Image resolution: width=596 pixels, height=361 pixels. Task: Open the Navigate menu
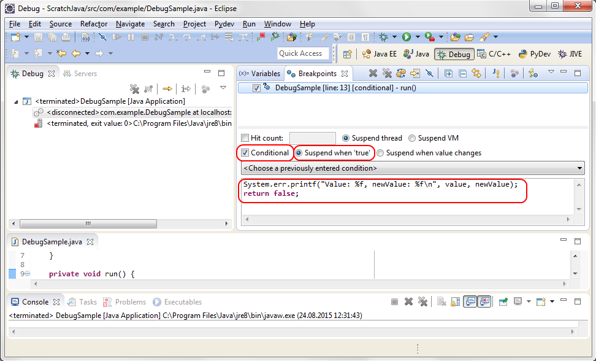[x=131, y=24]
